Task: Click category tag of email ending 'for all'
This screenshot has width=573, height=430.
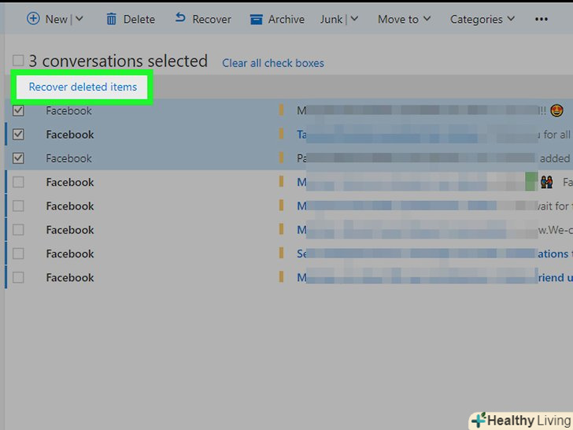Action: 281,134
